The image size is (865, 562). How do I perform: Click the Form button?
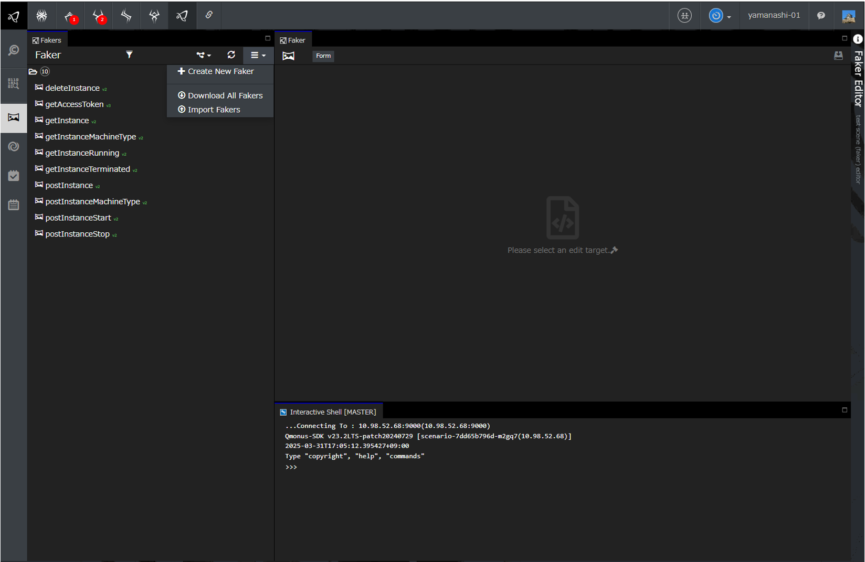[323, 56]
